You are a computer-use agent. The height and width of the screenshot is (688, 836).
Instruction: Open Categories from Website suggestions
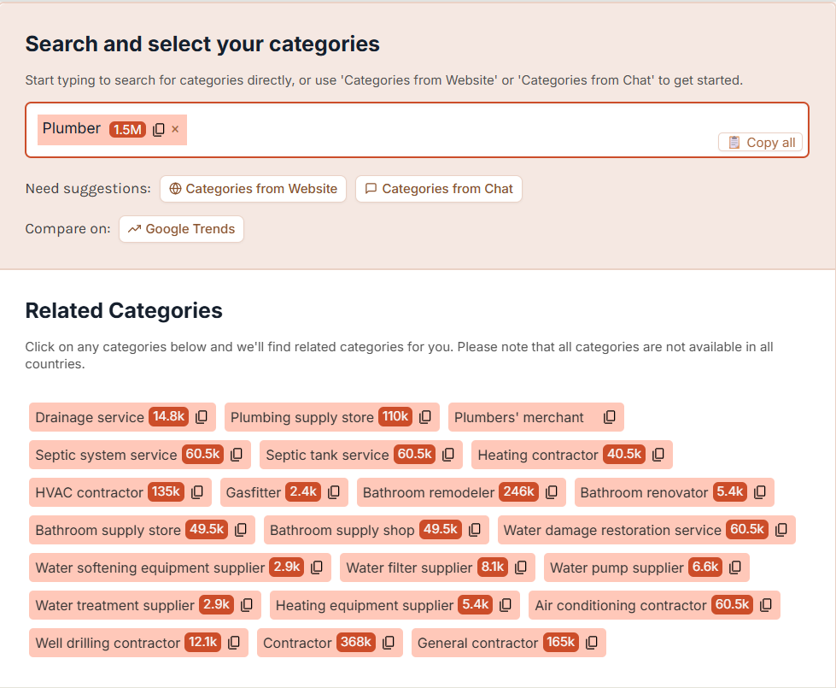click(254, 189)
